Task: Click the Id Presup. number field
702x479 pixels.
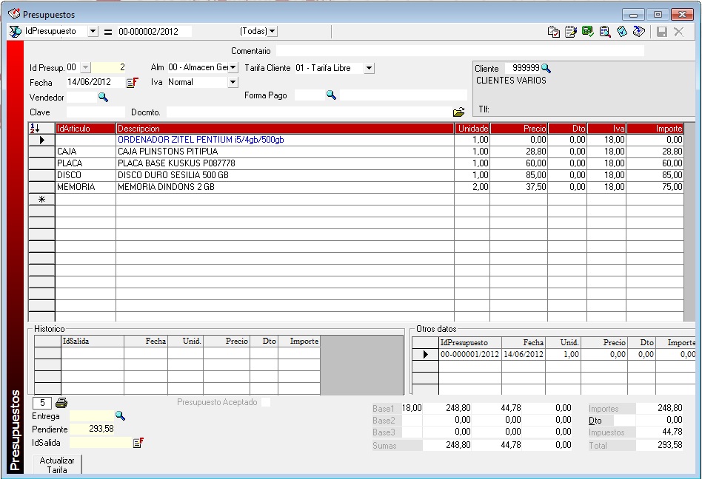Action: click(x=110, y=68)
